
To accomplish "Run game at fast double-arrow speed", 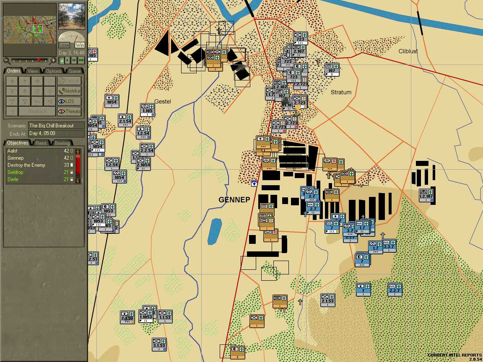I will click(x=74, y=60).
